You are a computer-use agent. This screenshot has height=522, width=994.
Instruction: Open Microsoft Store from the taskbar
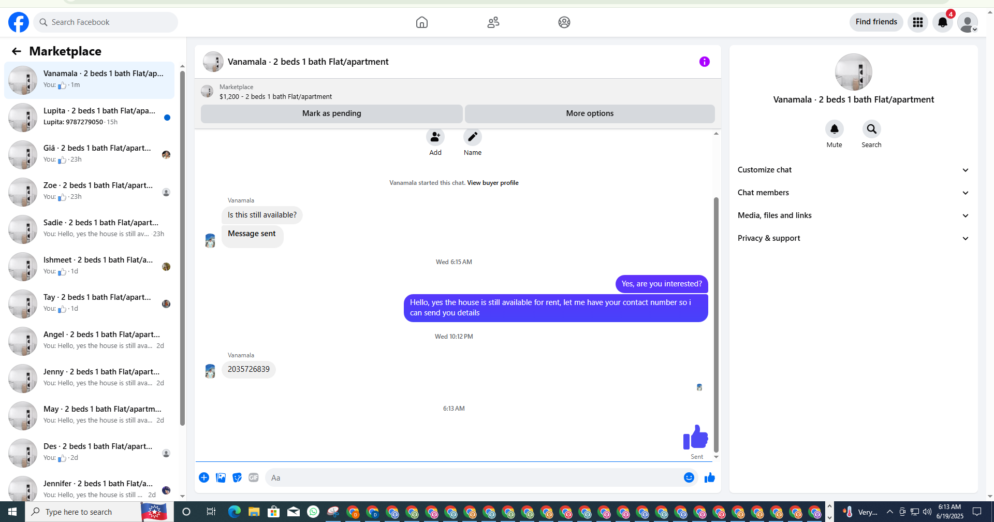(x=273, y=512)
